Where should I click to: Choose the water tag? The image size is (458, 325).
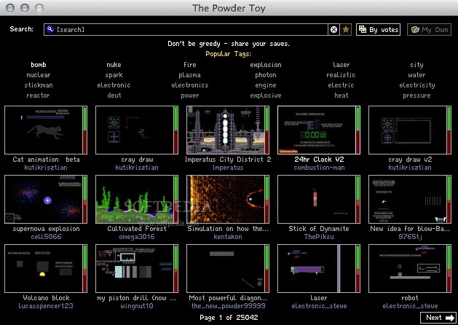tap(416, 75)
